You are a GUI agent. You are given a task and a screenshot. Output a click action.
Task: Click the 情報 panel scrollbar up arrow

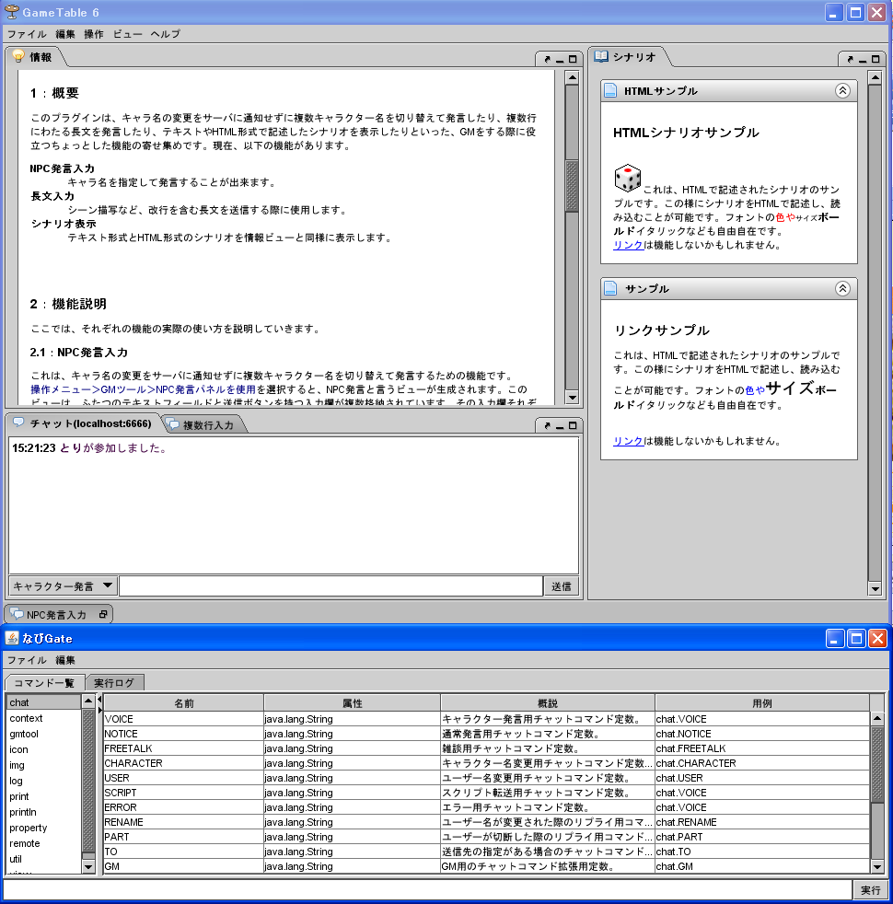pyautogui.click(x=572, y=77)
